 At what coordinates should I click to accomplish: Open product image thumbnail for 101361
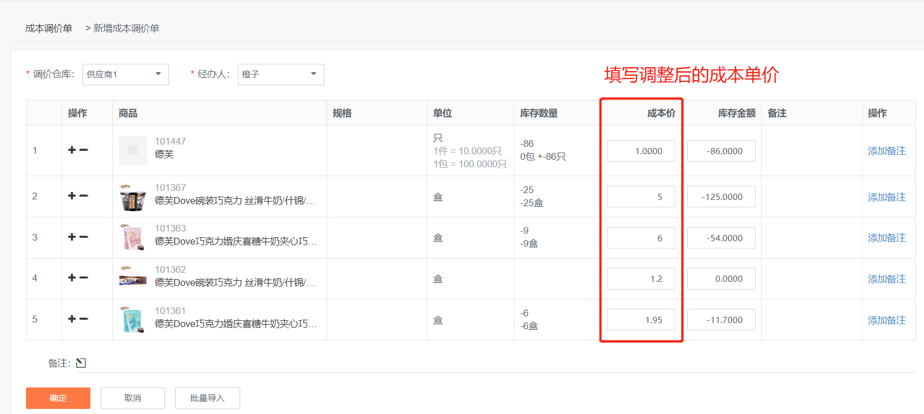click(133, 320)
